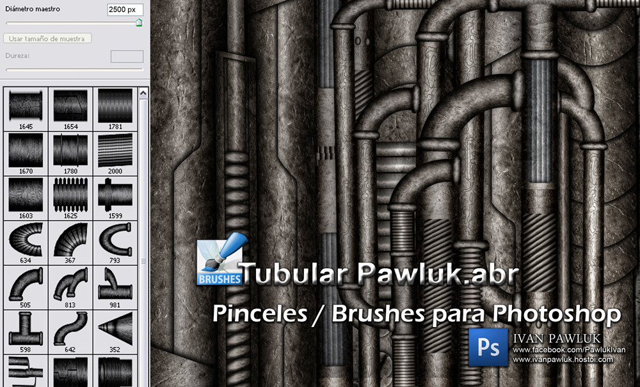Select the 1781 brush preset
Viewport: 640px width, 387px height.
[115, 109]
